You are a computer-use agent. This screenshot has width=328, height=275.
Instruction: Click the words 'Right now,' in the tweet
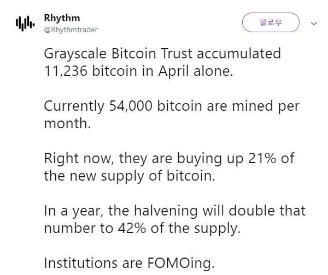[79, 158]
